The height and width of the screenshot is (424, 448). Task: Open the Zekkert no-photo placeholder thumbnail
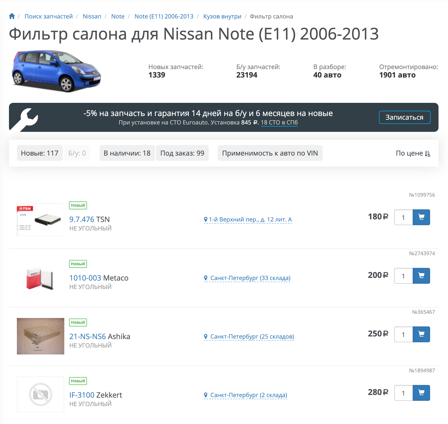pyautogui.click(x=41, y=394)
